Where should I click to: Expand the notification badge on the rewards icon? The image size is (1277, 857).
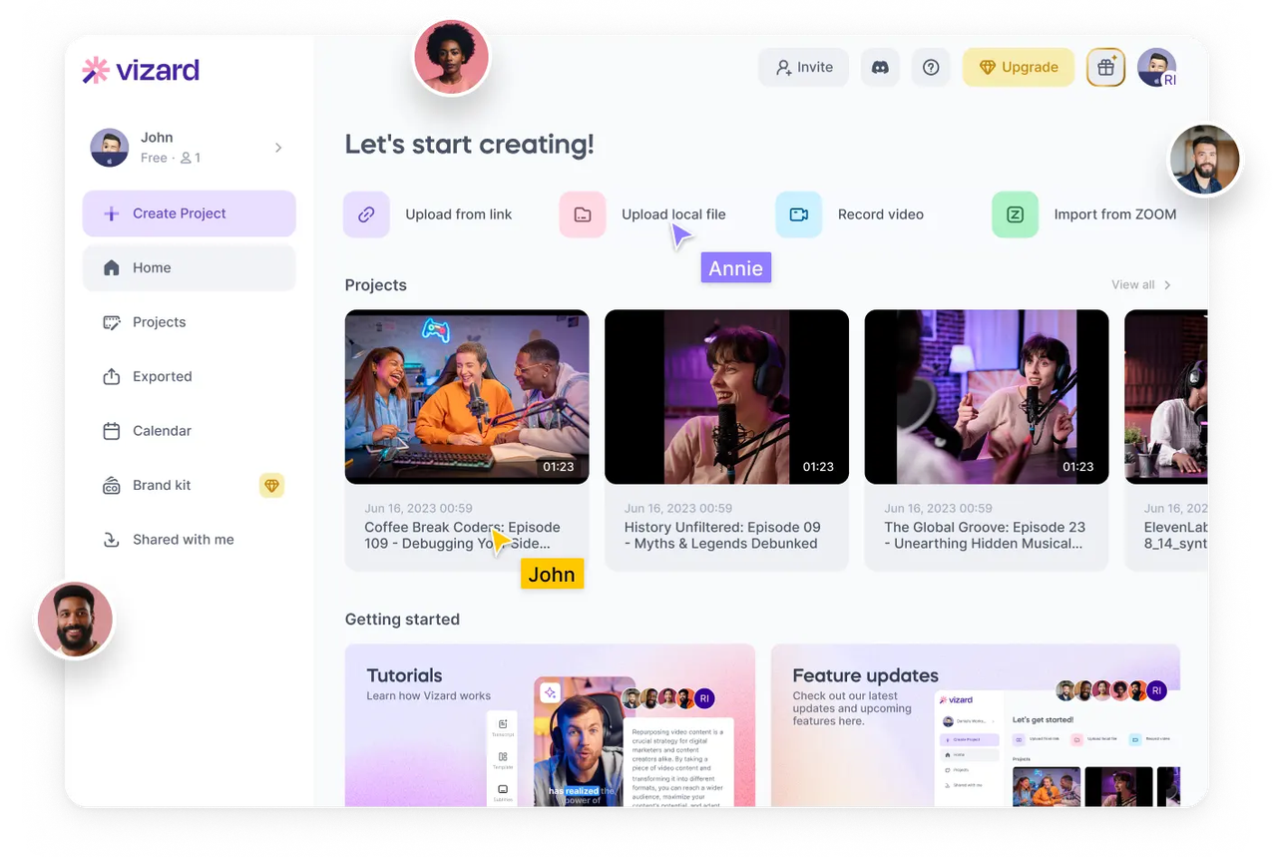pos(1115,57)
